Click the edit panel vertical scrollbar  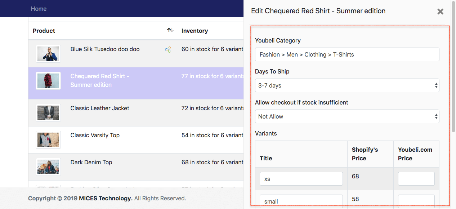(x=453, y=72)
